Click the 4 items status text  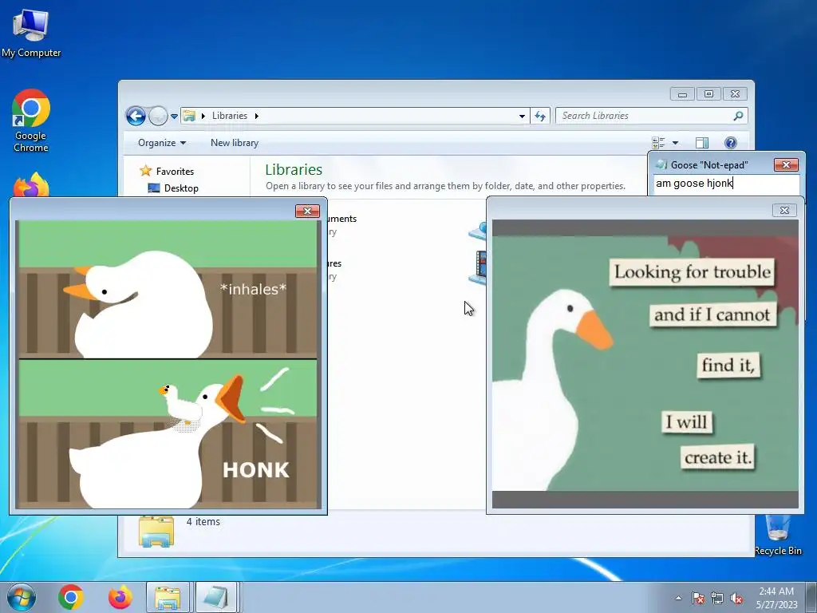click(x=203, y=521)
